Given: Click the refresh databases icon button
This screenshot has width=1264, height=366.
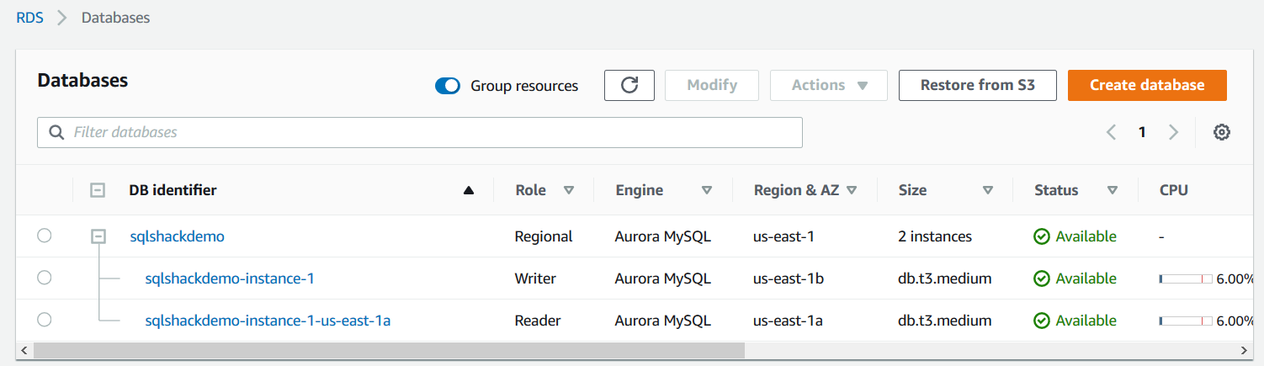Looking at the screenshot, I should [x=629, y=85].
